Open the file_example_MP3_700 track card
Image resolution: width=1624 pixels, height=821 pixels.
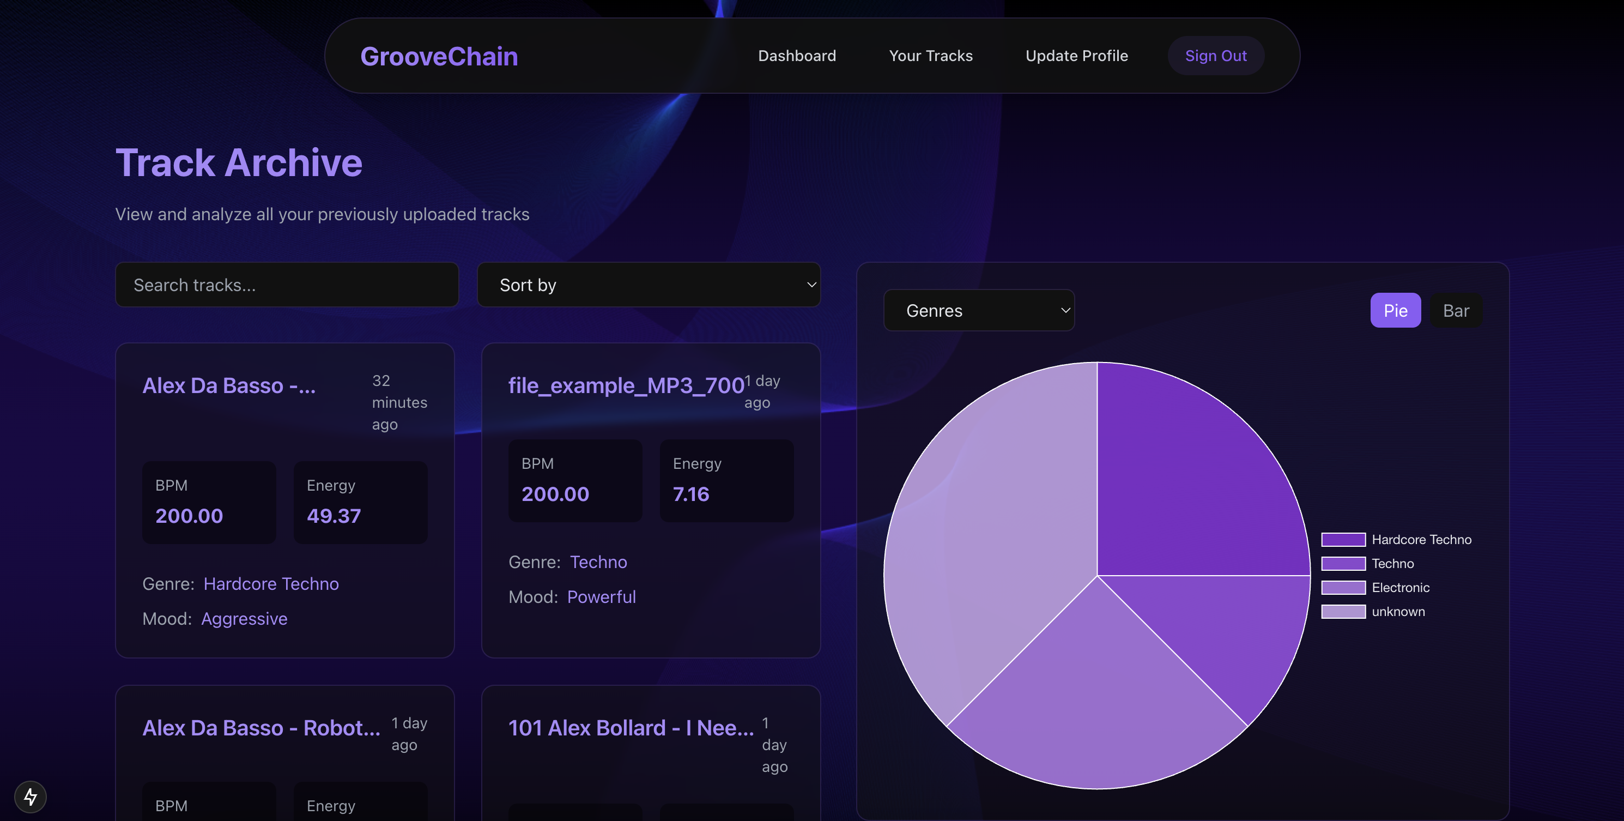click(x=626, y=385)
